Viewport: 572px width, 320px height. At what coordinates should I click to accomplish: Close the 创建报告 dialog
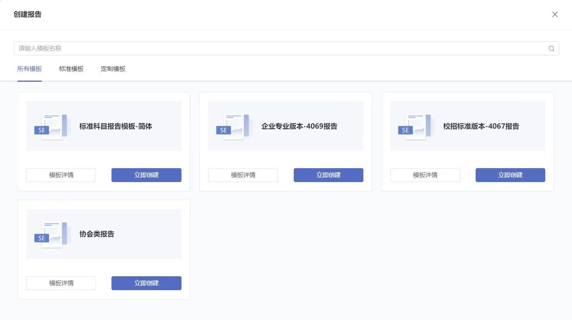coord(555,14)
